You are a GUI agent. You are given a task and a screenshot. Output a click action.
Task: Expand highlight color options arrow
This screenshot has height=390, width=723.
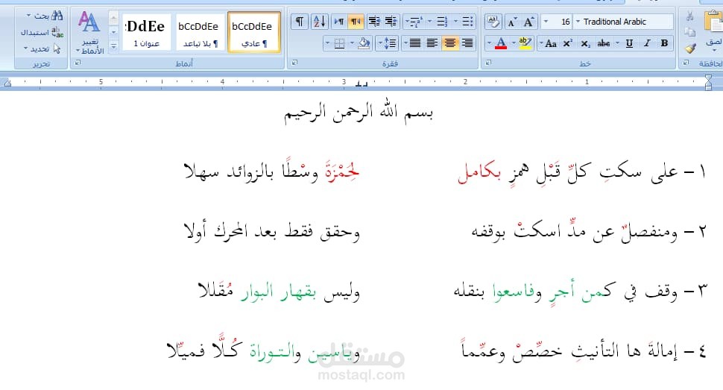coord(514,43)
